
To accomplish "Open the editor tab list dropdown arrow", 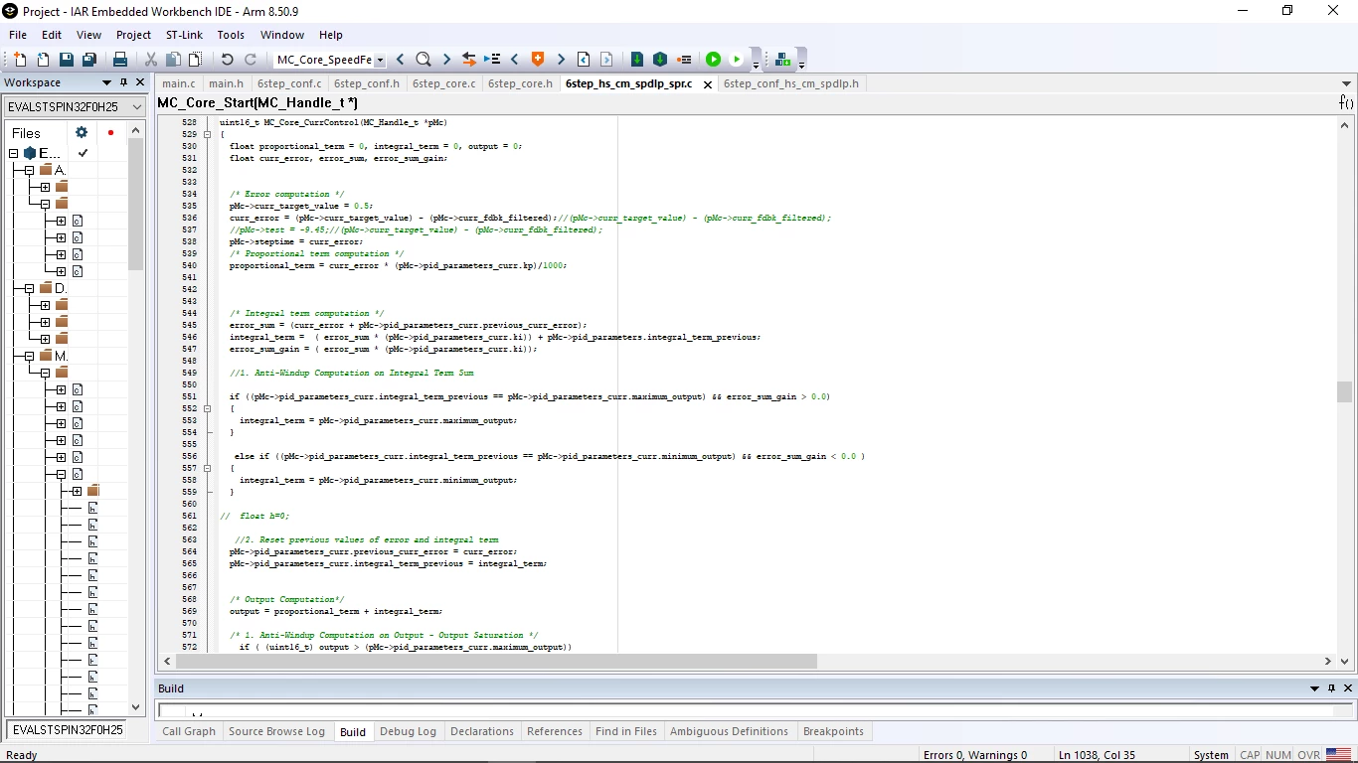I will (1347, 84).
